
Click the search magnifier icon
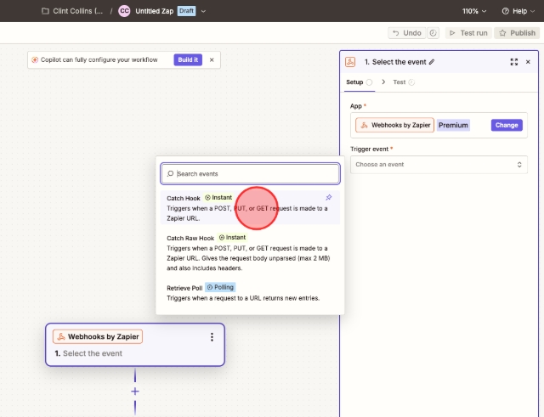click(x=170, y=173)
